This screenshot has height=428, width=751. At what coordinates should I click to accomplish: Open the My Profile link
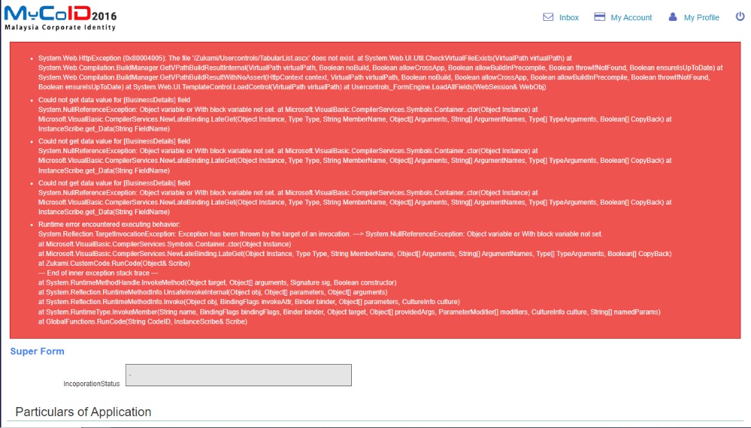(701, 17)
